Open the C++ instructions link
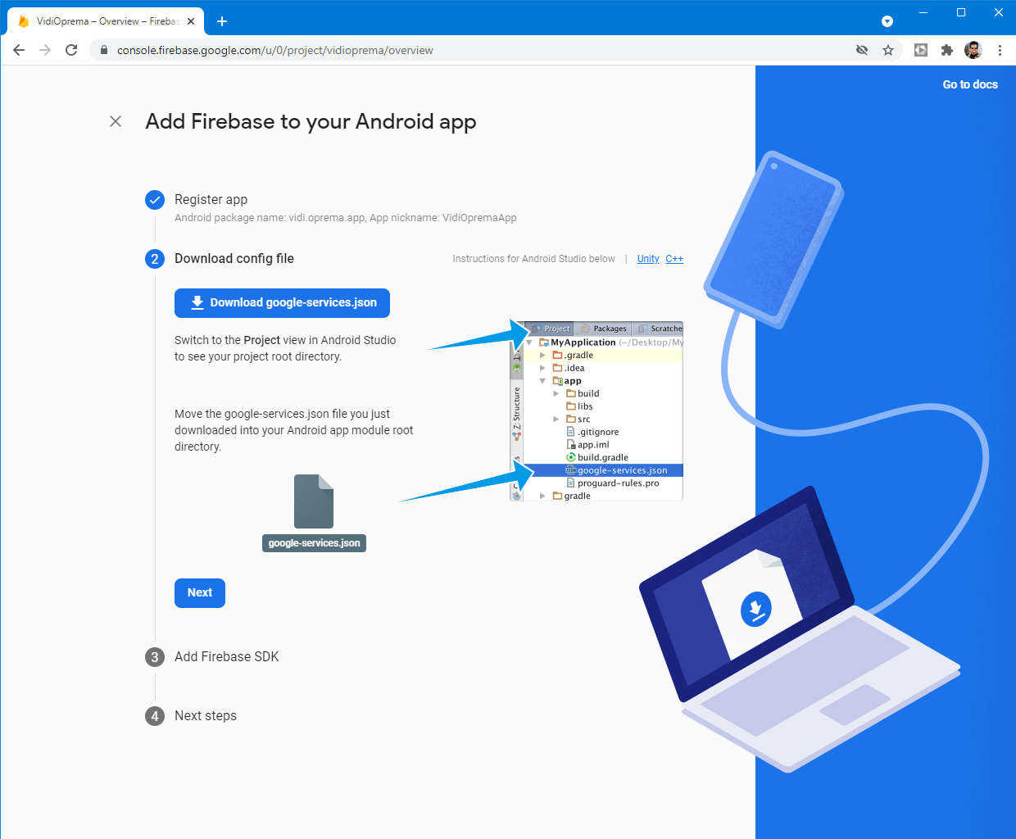 pos(674,259)
